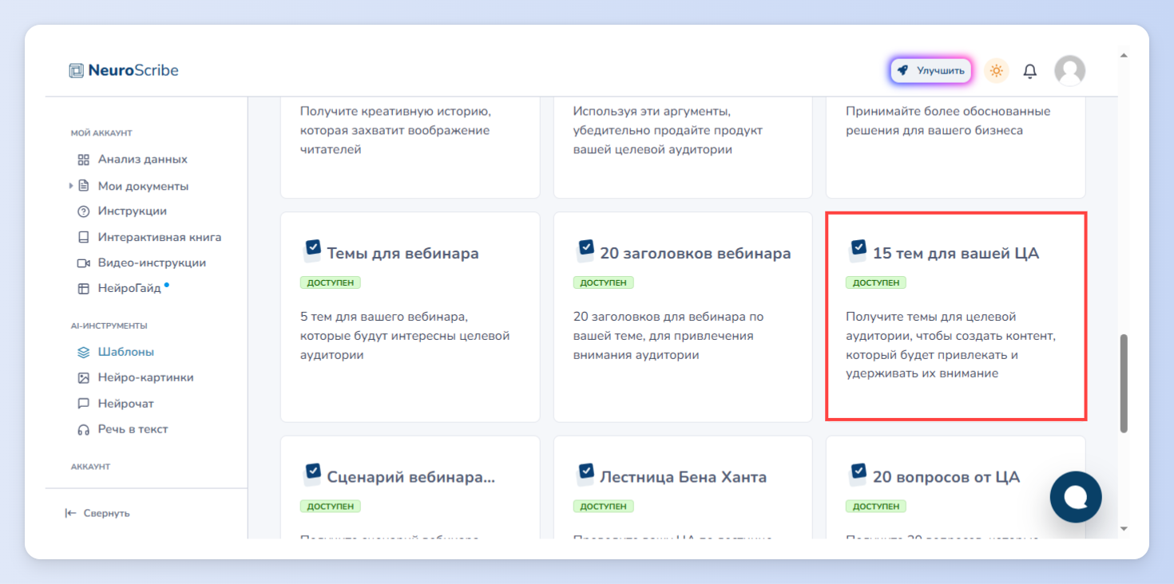Click the AI-ИНСТРУМЕНТЫ section header

point(109,326)
